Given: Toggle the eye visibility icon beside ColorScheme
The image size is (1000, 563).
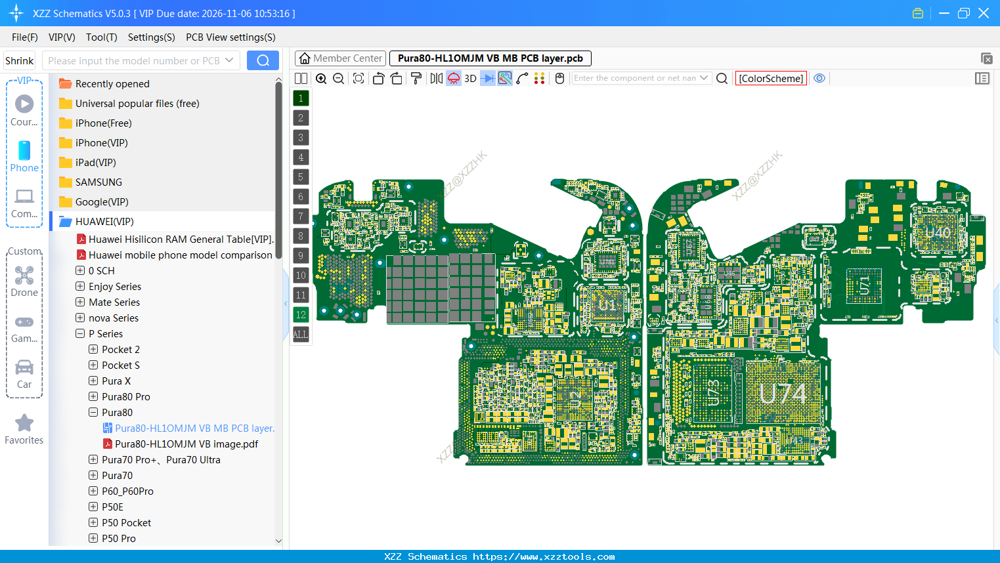Looking at the screenshot, I should [819, 78].
